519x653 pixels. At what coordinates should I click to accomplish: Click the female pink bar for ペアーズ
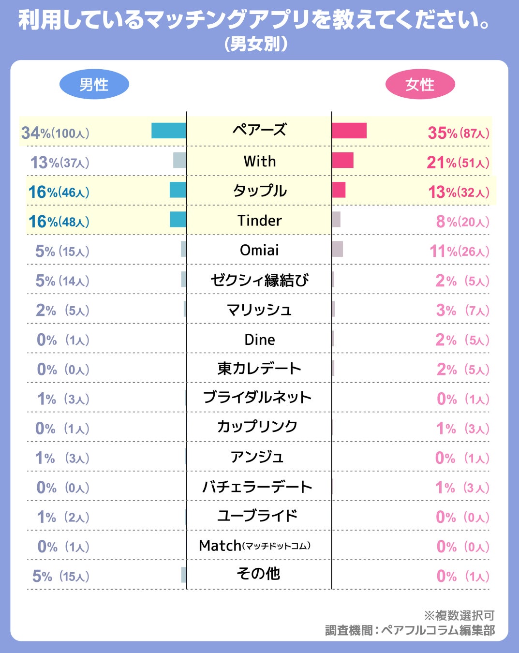[x=349, y=131]
